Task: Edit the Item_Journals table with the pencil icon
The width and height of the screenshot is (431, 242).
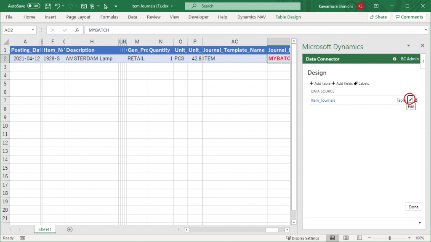Action: point(410,100)
